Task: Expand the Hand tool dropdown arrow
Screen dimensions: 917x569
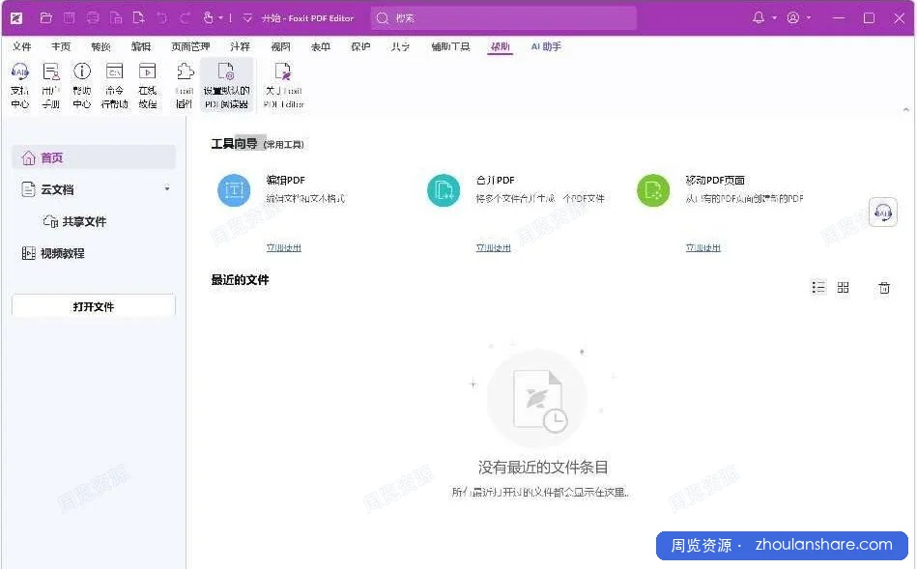Action: (x=220, y=18)
